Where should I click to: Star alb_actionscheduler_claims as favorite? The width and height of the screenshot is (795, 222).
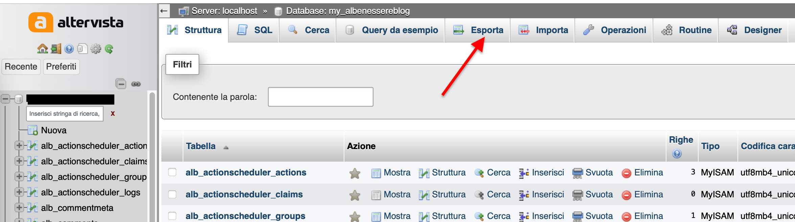355,195
